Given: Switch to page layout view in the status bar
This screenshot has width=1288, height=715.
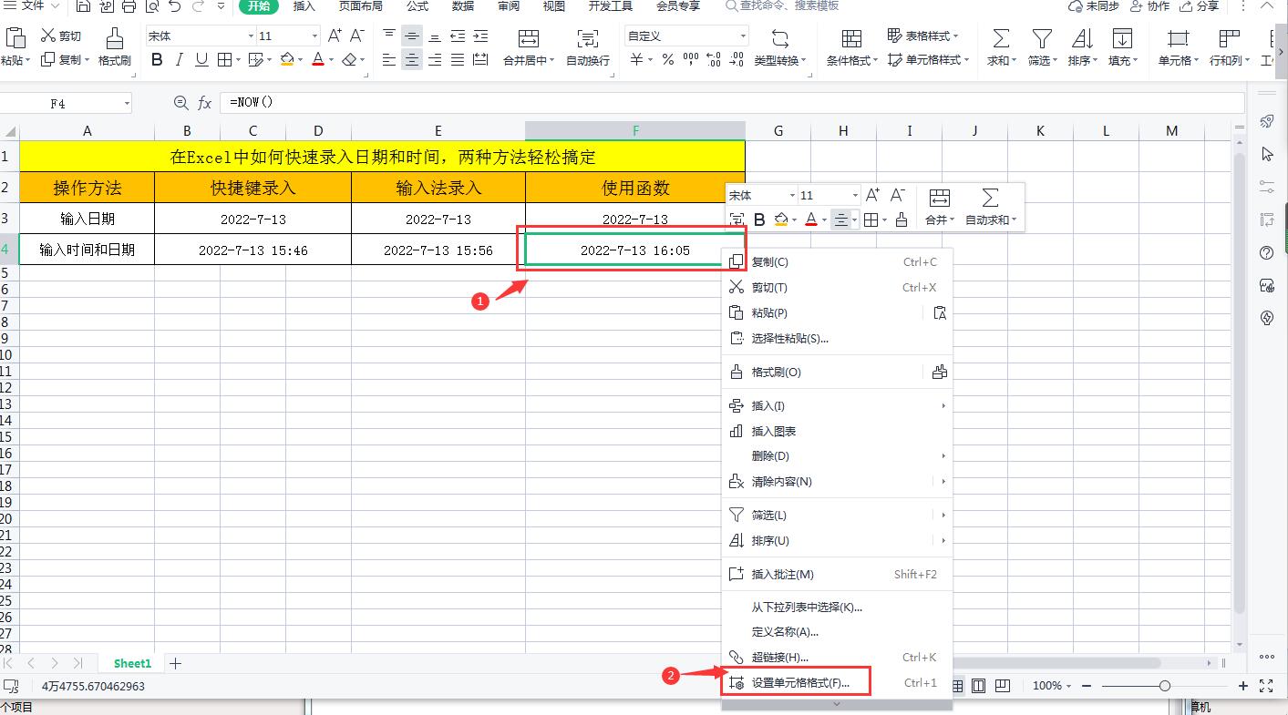Looking at the screenshot, I should pos(979,685).
